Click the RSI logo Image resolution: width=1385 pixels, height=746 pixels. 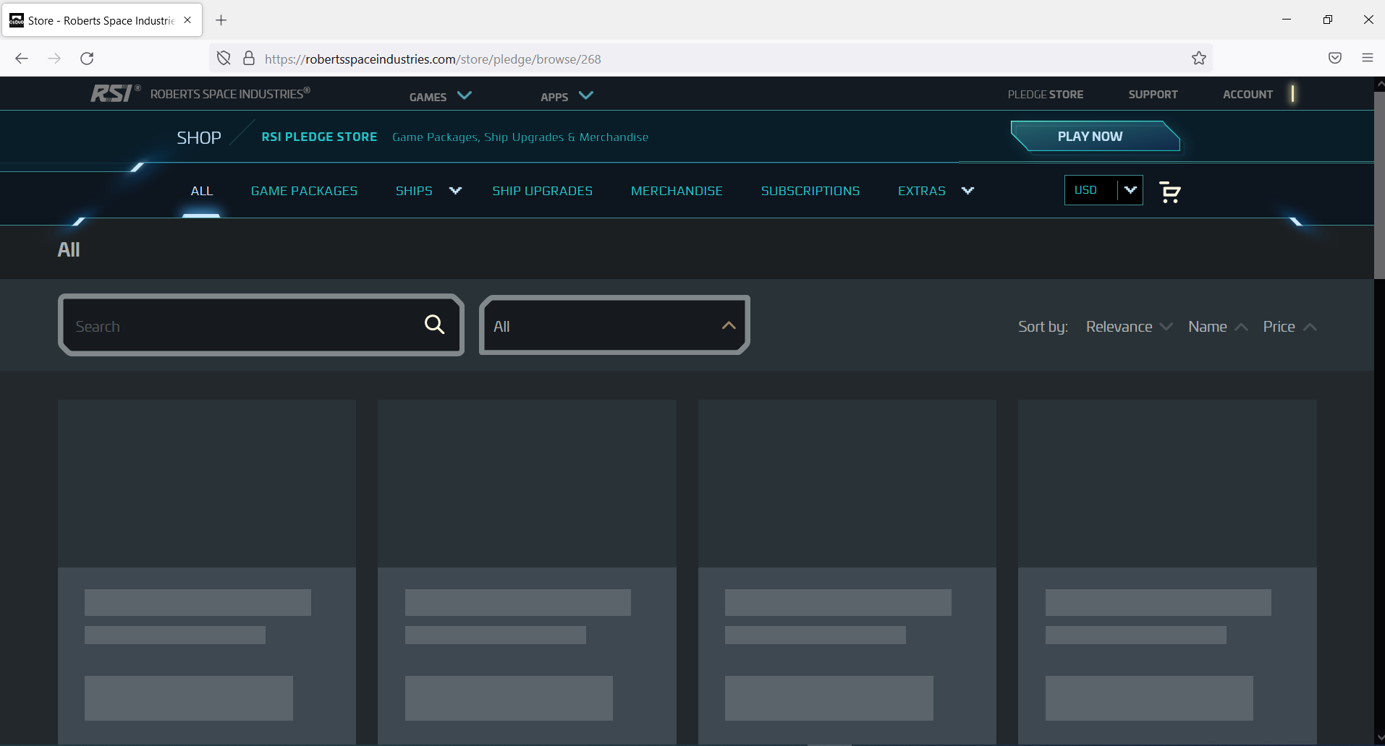[x=113, y=93]
